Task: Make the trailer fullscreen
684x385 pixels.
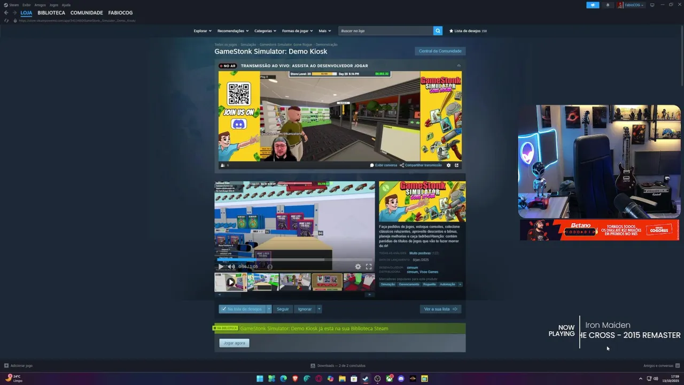Action: (369, 266)
